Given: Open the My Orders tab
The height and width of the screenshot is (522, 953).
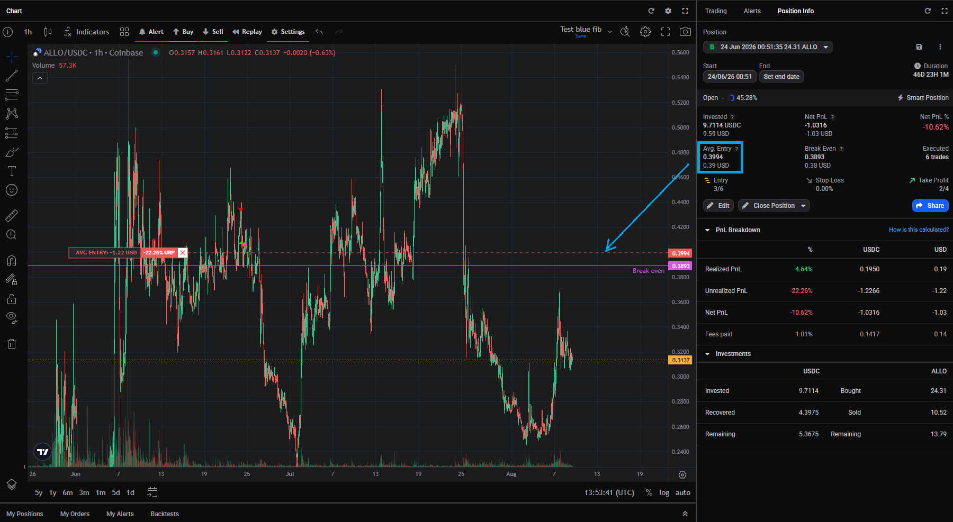Looking at the screenshot, I should [x=75, y=514].
